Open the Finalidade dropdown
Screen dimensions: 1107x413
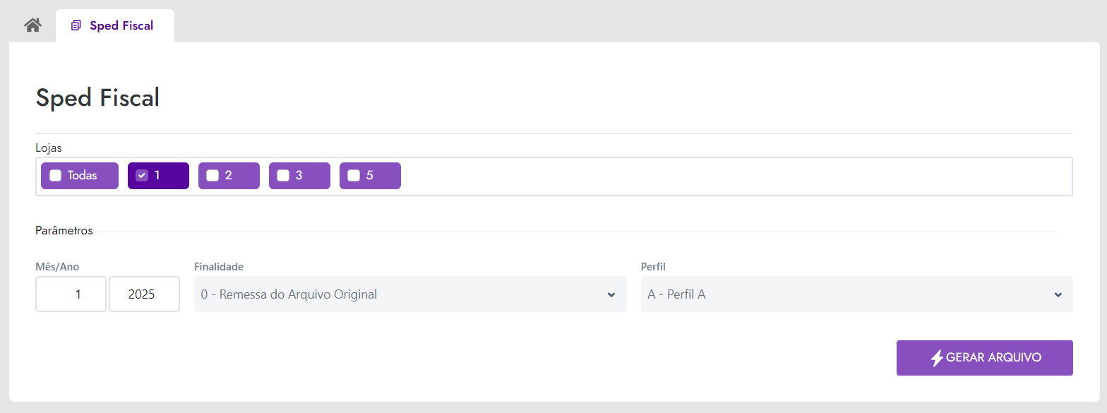(x=409, y=294)
